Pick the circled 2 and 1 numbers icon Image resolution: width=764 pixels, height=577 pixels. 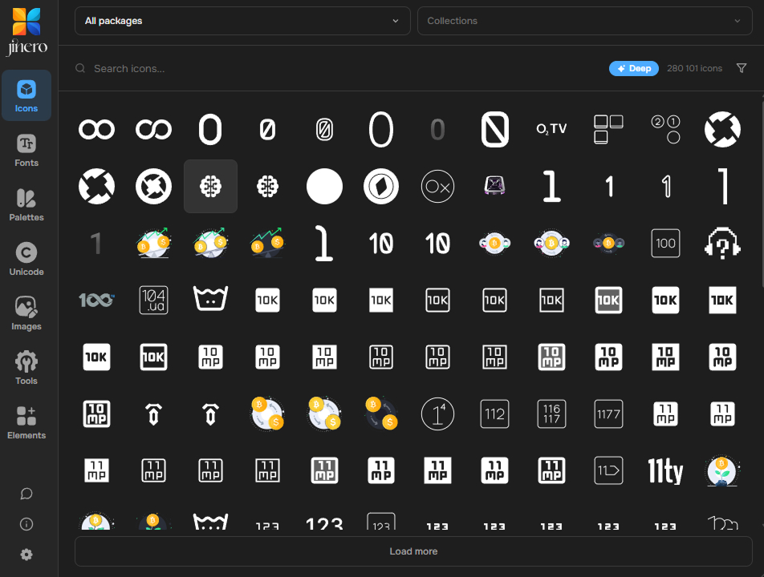[665, 129]
